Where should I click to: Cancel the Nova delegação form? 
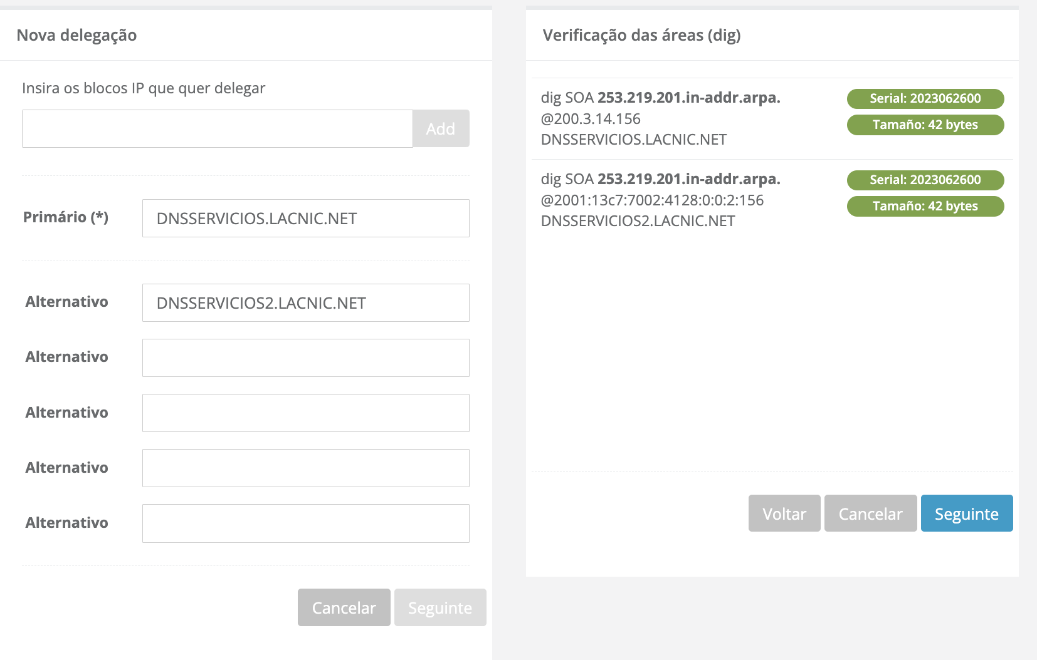(344, 607)
